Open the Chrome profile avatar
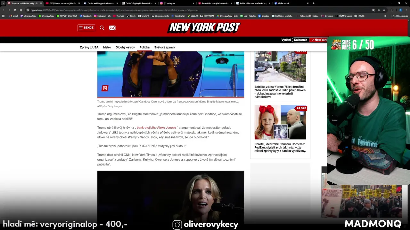 (400, 10)
